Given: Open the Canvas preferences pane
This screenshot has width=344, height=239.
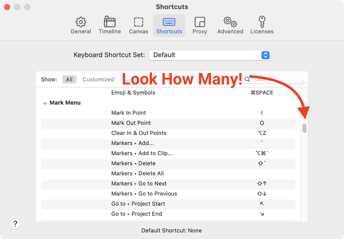Looking at the screenshot, I should point(138,22).
